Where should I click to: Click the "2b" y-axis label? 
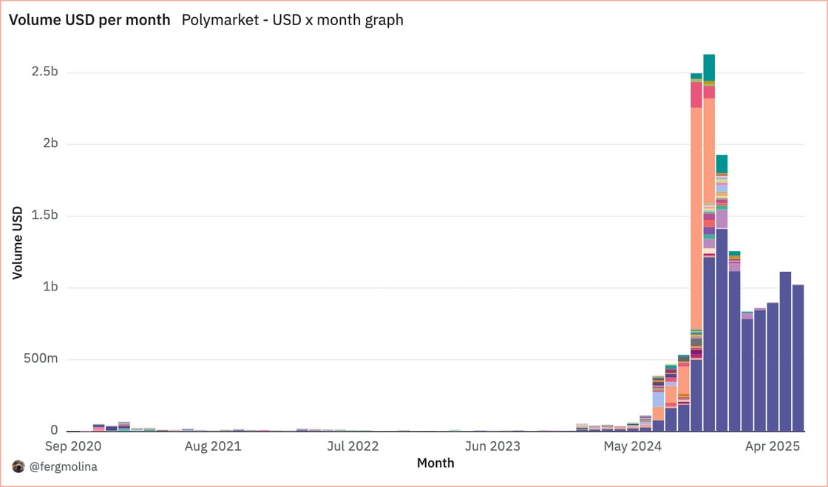tap(51, 143)
